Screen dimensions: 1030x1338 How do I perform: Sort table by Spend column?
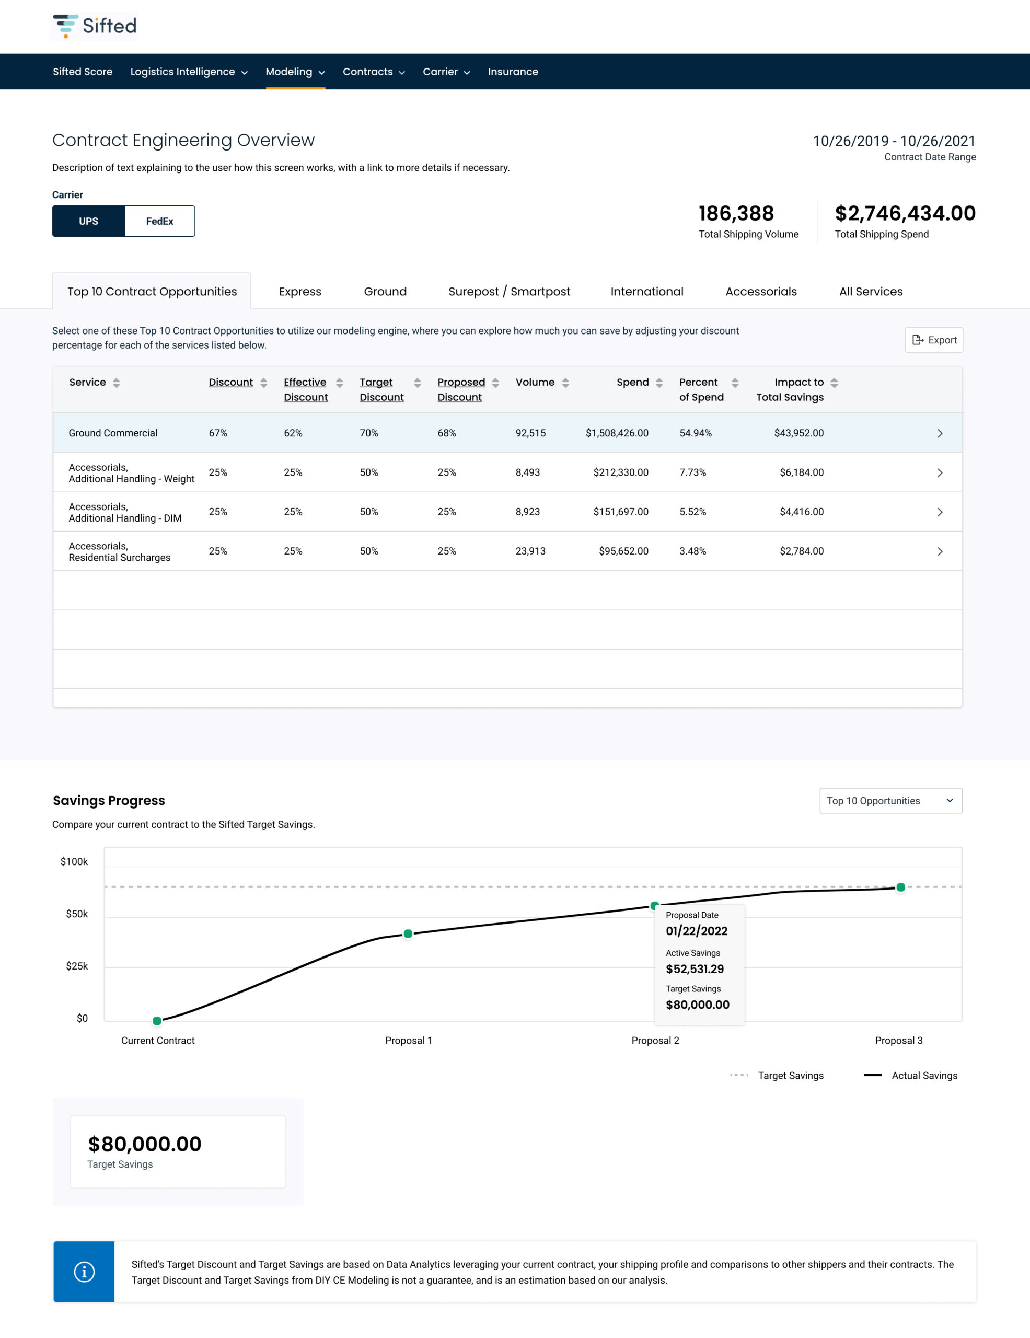(659, 383)
